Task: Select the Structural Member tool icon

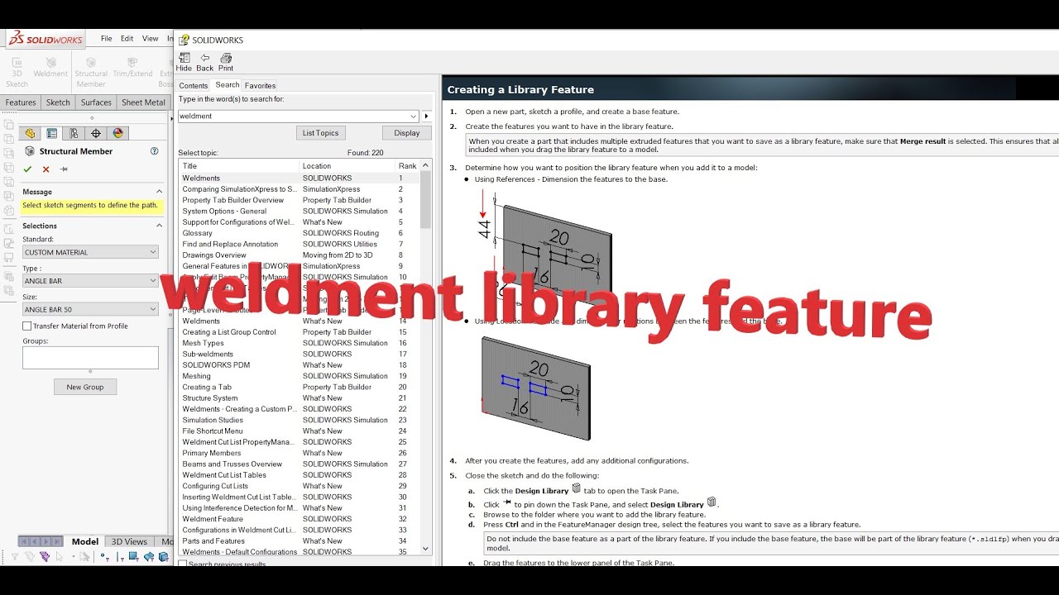Action: (91, 63)
